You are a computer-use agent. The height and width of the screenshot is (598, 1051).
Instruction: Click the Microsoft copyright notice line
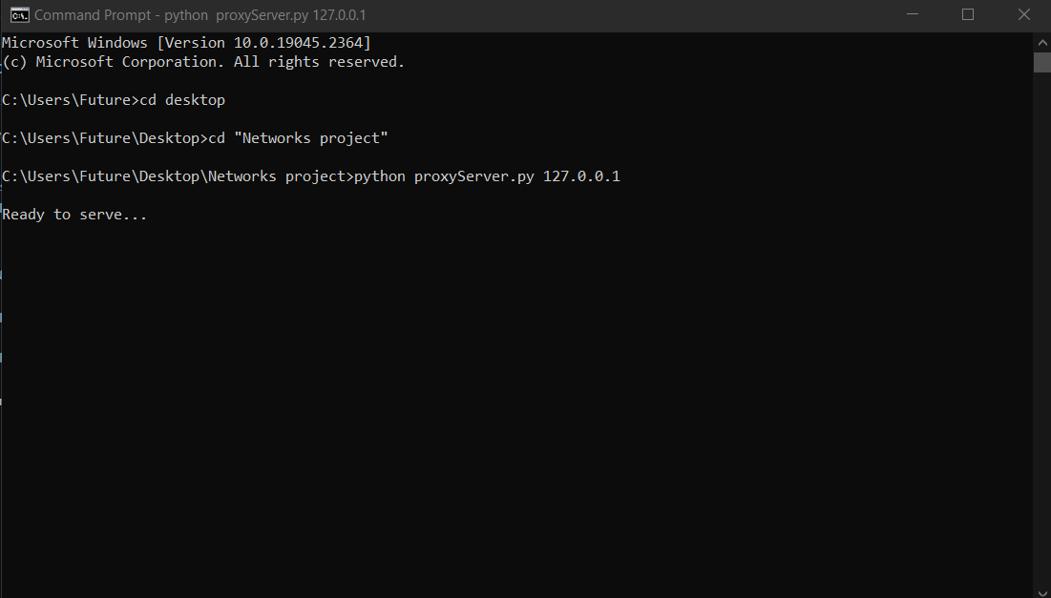tap(201, 61)
